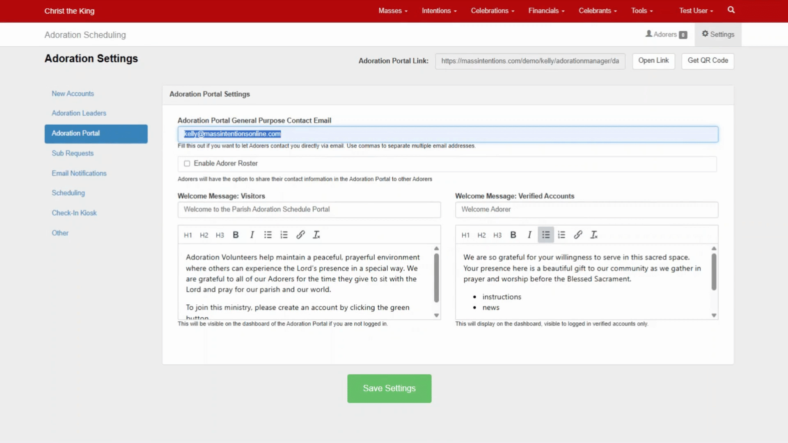Select the Adoration Portal sidebar item

pyautogui.click(x=96, y=134)
